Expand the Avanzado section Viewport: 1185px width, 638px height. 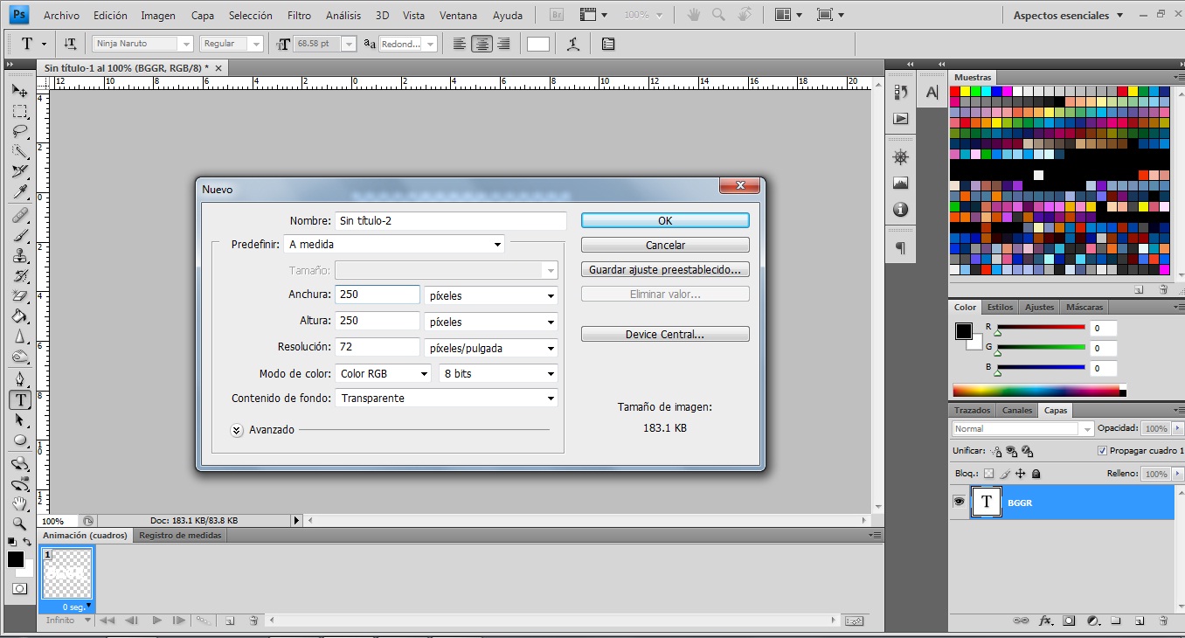pos(237,430)
